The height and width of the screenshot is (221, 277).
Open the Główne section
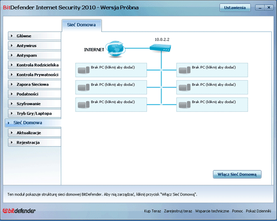click(x=34, y=36)
